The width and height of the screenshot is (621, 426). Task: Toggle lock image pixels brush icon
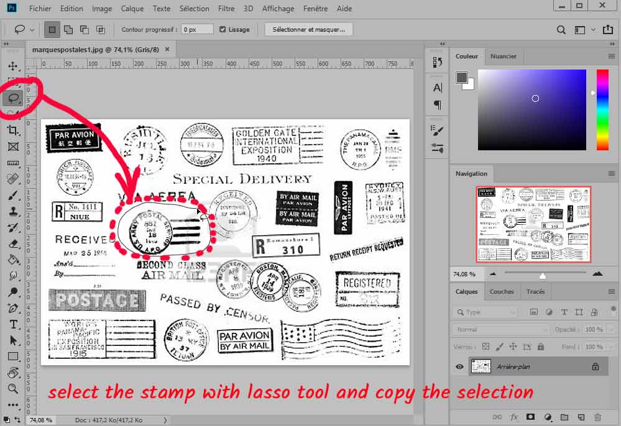pyautogui.click(x=499, y=347)
